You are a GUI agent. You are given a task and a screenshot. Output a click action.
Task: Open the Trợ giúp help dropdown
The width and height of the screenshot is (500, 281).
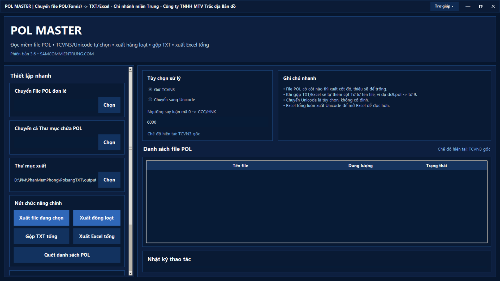tap(444, 6)
